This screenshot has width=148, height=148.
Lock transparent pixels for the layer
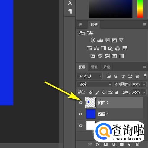pos(91,92)
